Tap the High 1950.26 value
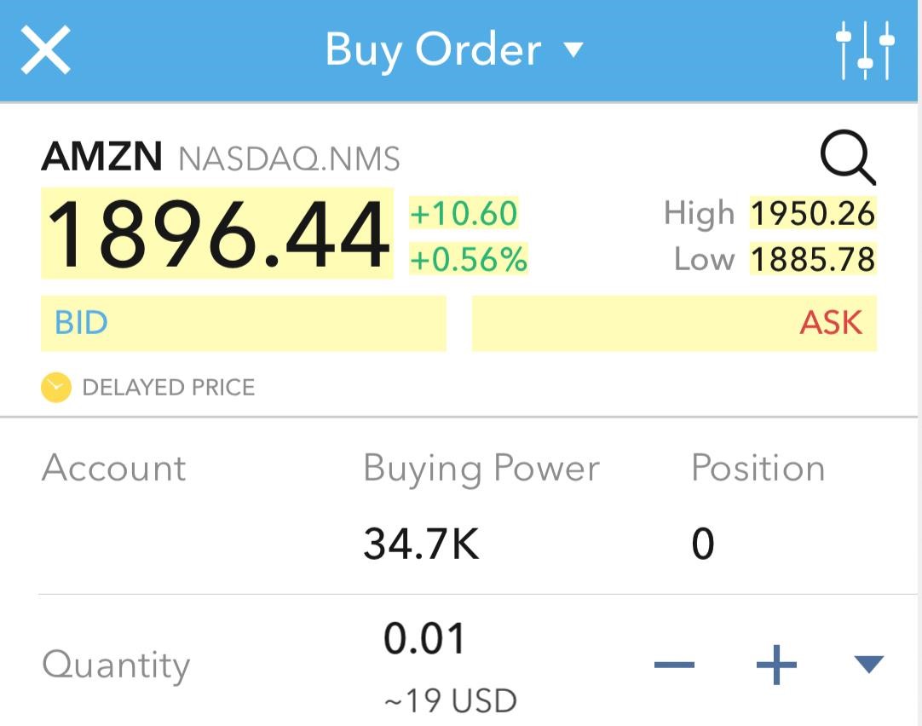 click(x=812, y=213)
